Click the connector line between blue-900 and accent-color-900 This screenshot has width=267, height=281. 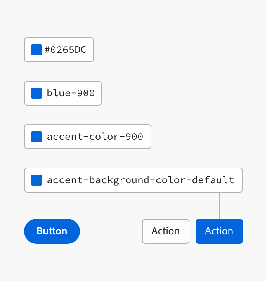pyautogui.click(x=52, y=115)
